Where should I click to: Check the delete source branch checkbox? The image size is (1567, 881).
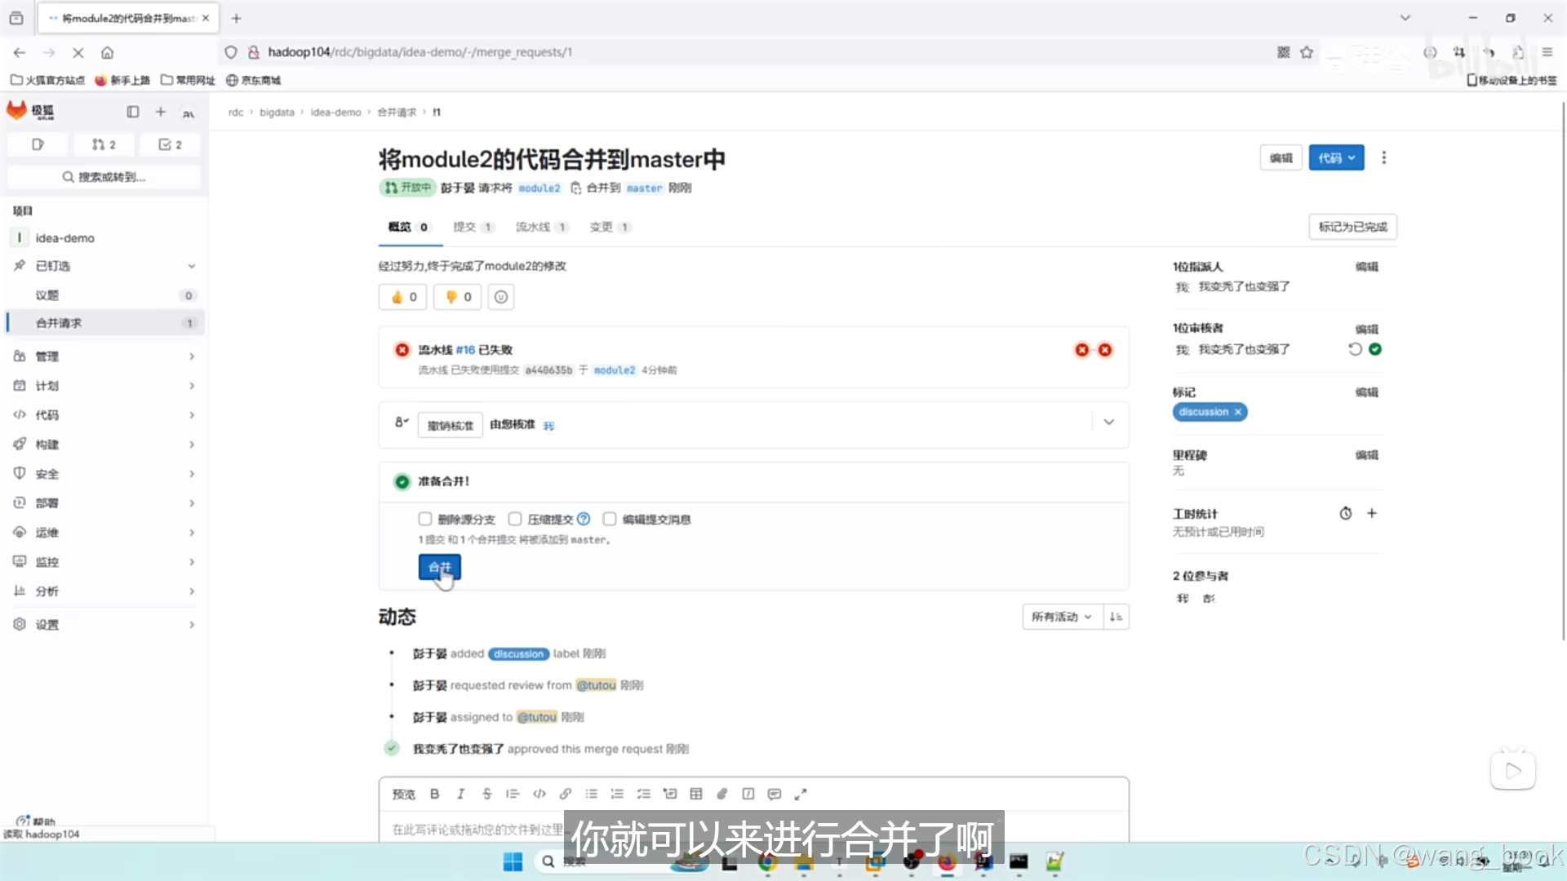tap(424, 519)
